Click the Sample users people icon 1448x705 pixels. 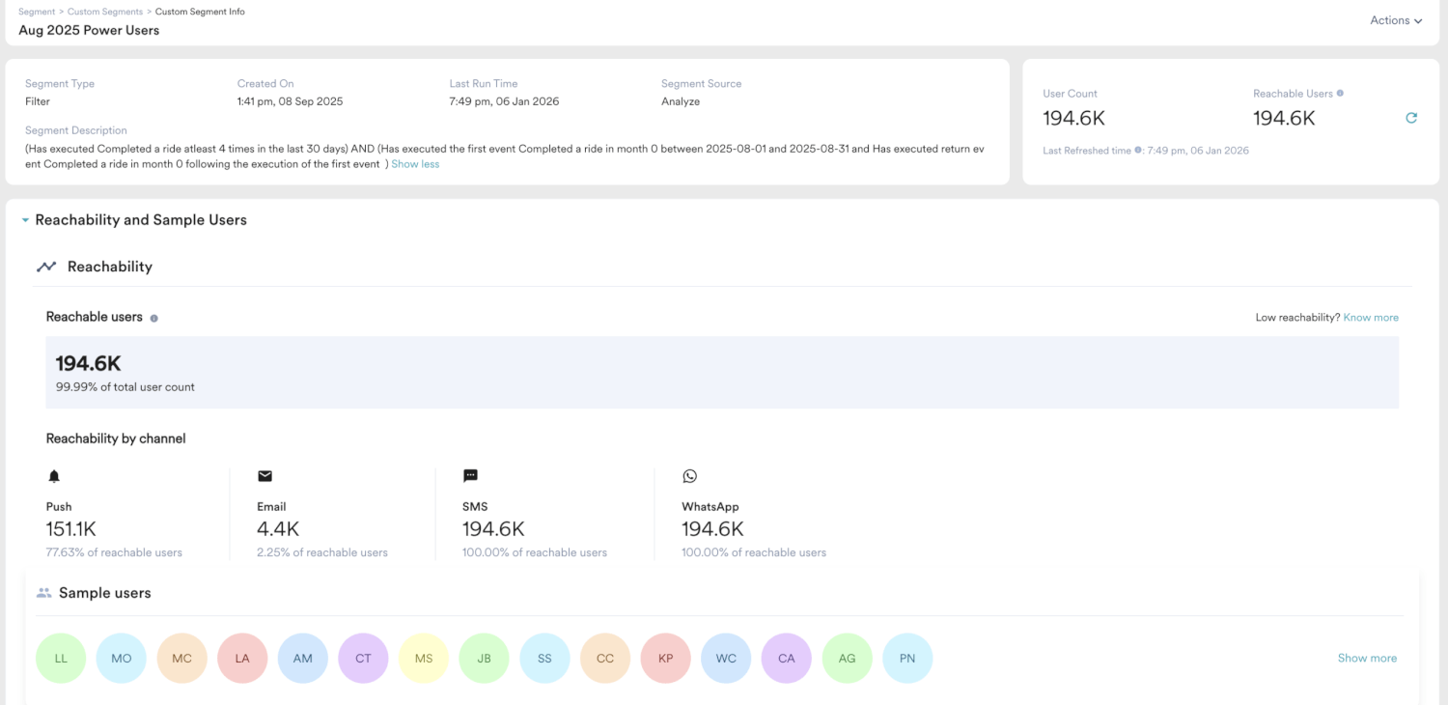pos(43,593)
